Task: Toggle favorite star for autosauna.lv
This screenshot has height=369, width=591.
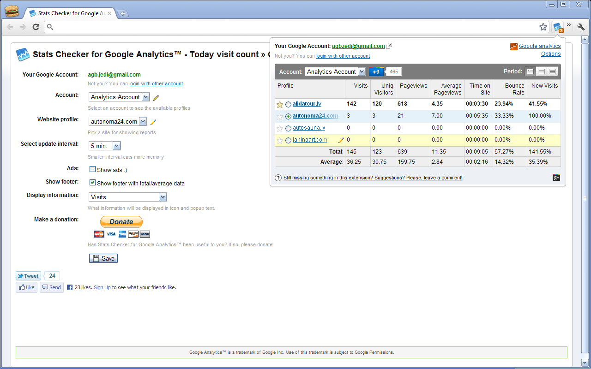Action: pyautogui.click(x=279, y=129)
